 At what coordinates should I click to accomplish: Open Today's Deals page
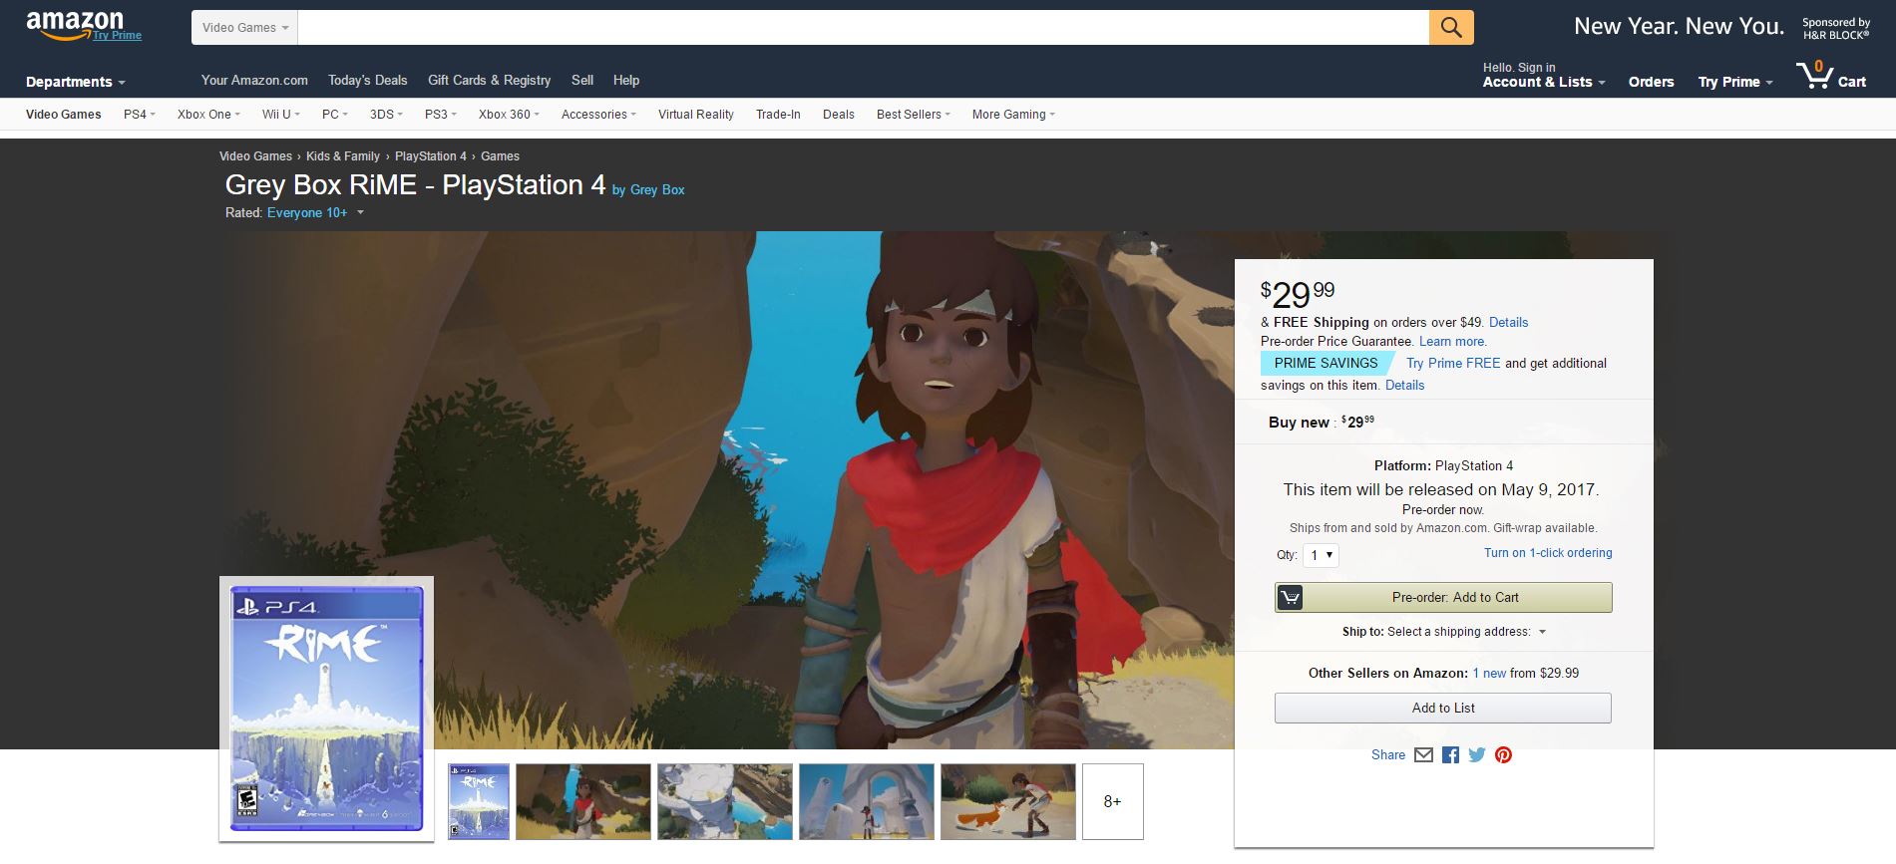[x=367, y=81]
